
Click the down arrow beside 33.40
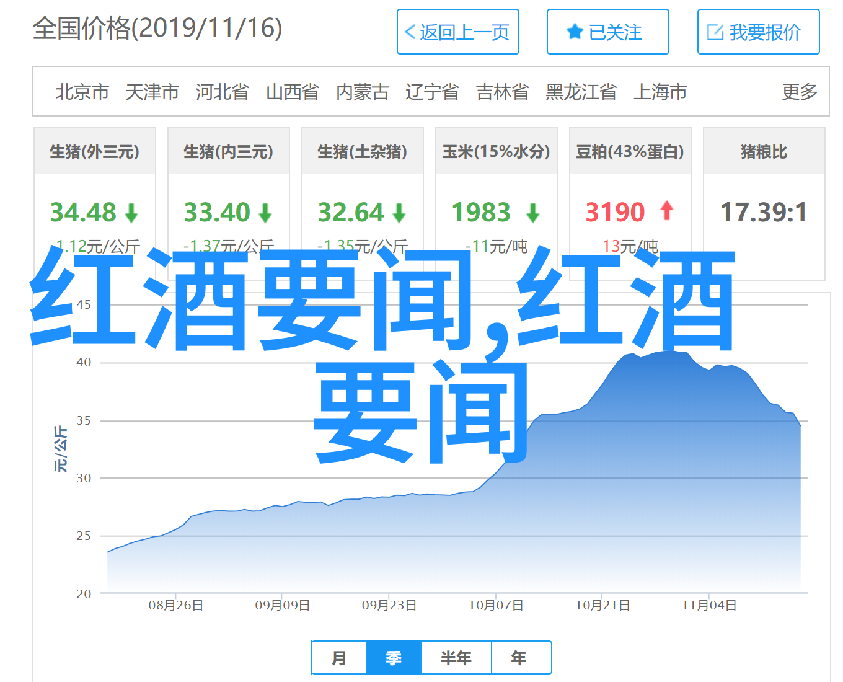265,213
